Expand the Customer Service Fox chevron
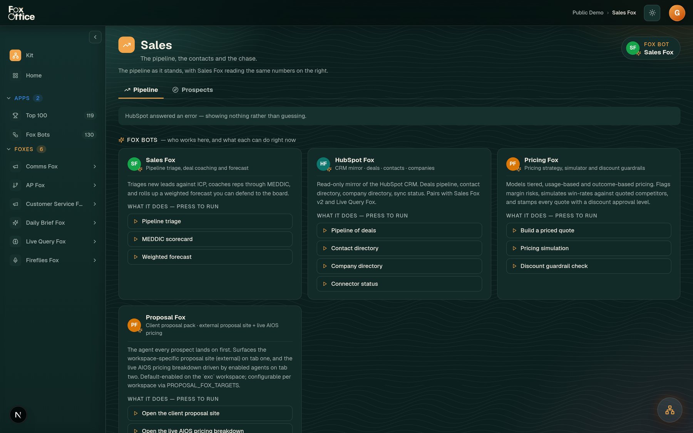 pos(95,204)
